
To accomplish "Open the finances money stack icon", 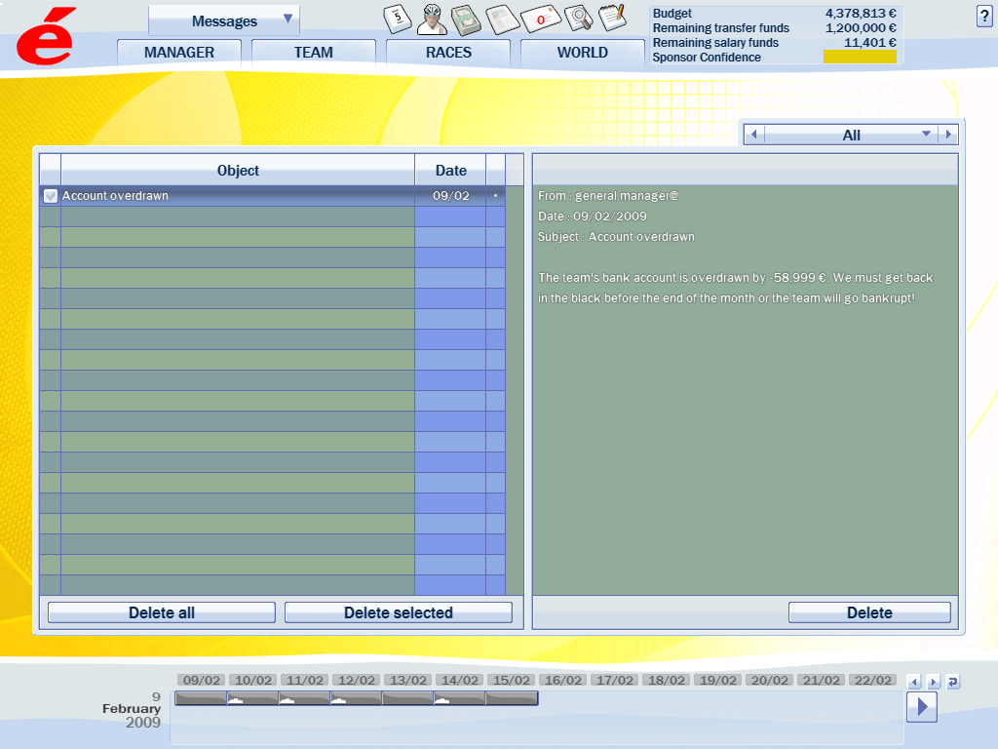I will pyautogui.click(x=467, y=19).
